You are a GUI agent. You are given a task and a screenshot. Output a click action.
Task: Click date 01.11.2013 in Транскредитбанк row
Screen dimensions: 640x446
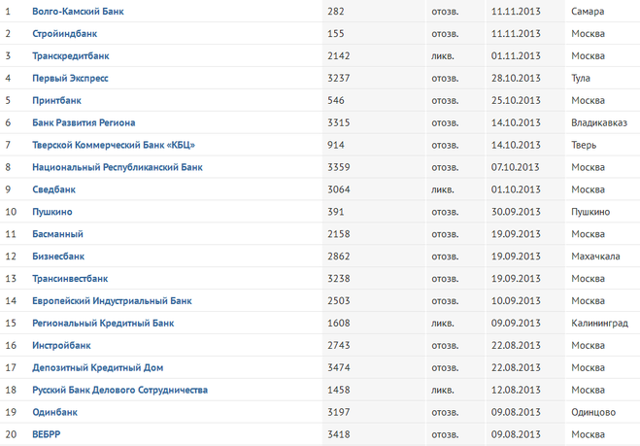coord(516,56)
